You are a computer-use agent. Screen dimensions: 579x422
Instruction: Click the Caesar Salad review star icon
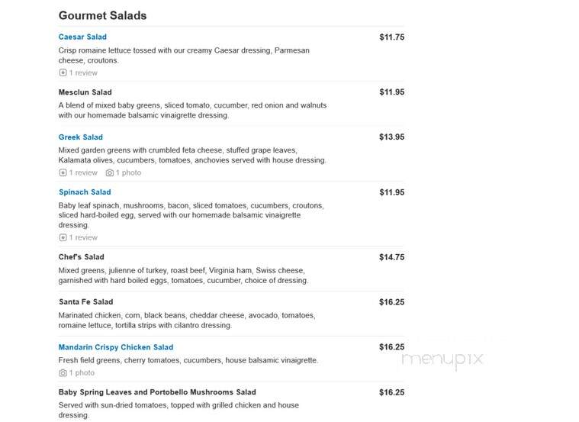point(63,72)
